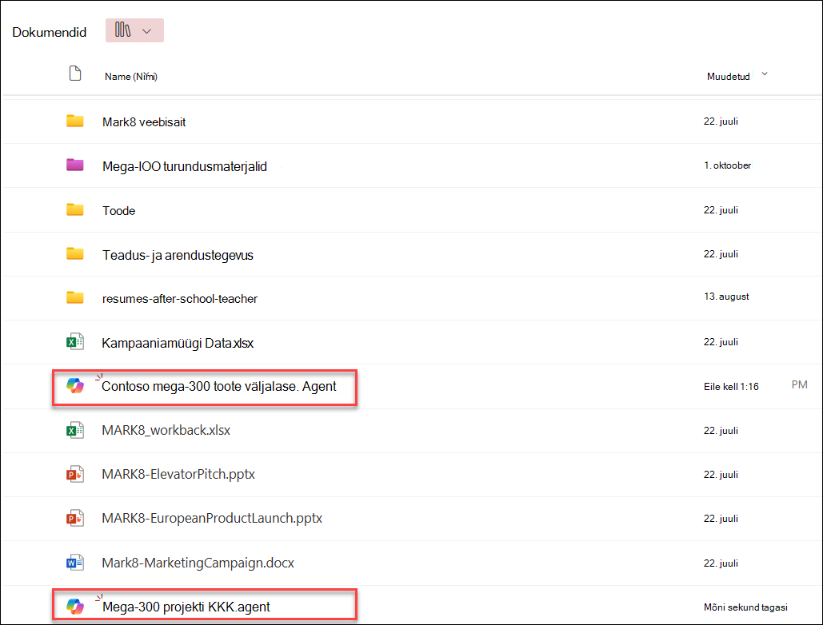
Task: Click the file type column header icon
Action: pyautogui.click(x=75, y=74)
